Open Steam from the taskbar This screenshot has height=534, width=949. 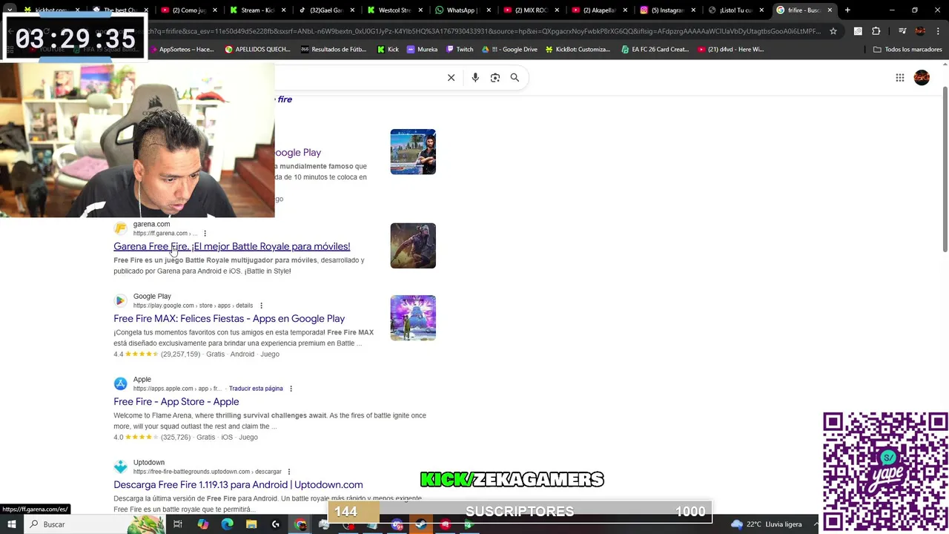click(x=421, y=524)
